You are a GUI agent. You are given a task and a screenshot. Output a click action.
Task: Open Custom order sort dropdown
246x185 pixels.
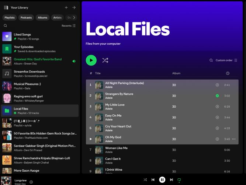tap(226, 60)
